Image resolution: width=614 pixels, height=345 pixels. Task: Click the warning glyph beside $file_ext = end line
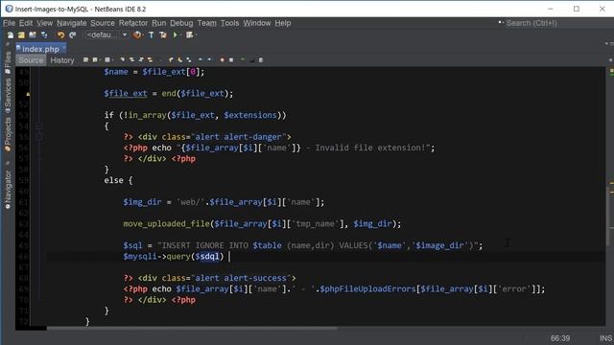[28, 94]
